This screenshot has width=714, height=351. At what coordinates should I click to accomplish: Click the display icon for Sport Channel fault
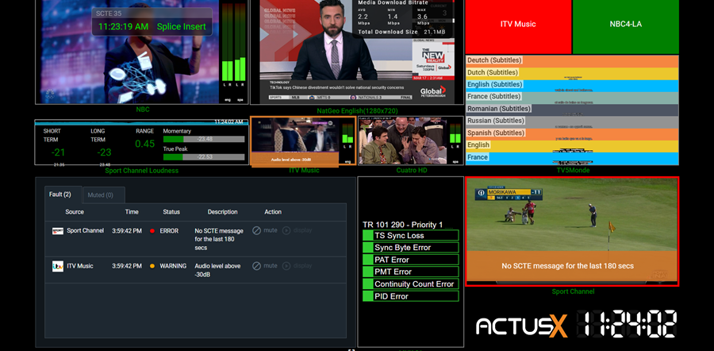[286, 230]
